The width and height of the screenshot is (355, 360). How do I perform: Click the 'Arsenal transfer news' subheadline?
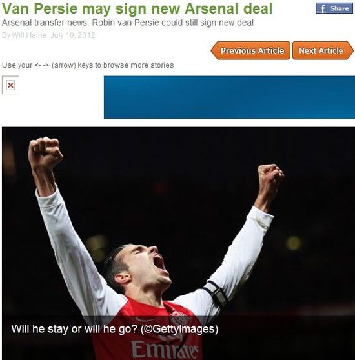point(128,23)
